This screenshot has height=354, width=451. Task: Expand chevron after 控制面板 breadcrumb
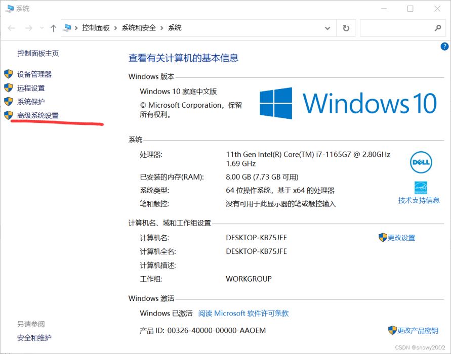point(115,28)
